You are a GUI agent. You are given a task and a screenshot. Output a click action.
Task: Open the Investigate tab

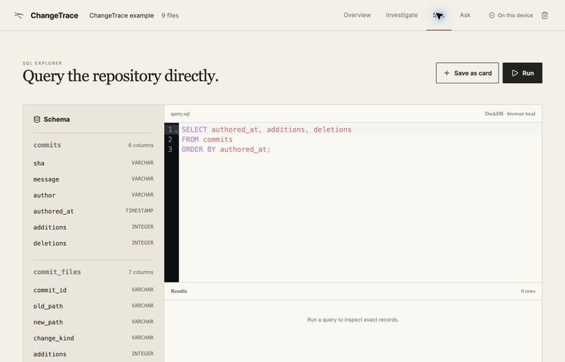[402, 15]
